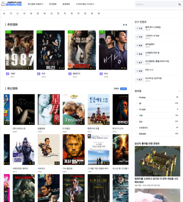Screen dimensions: 183x202
Task: Open the Antichrist poster in 최신영화
Action: (x=24, y=110)
